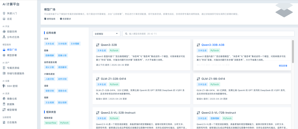Viewport: 298px width, 129px height.
Task: Toggle the 文本理解 scenario filter
Action: point(75,44)
